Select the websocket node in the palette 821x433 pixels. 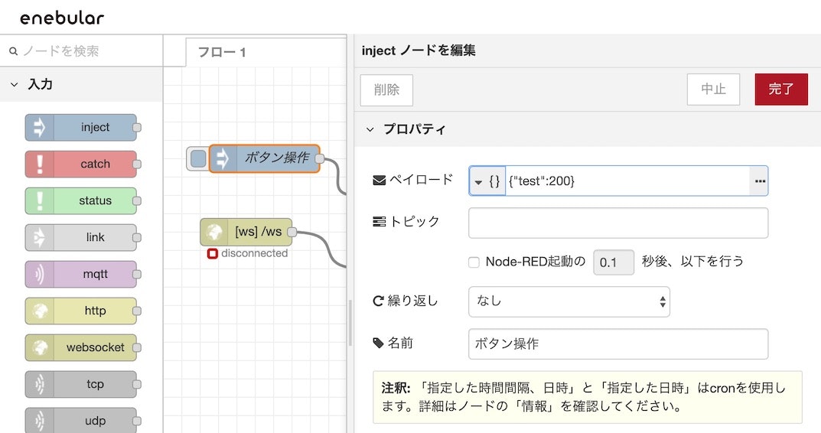[80, 347]
